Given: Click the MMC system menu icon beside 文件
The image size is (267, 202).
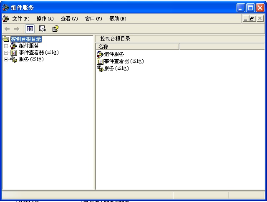Looking at the screenshot, I should coord(6,18).
